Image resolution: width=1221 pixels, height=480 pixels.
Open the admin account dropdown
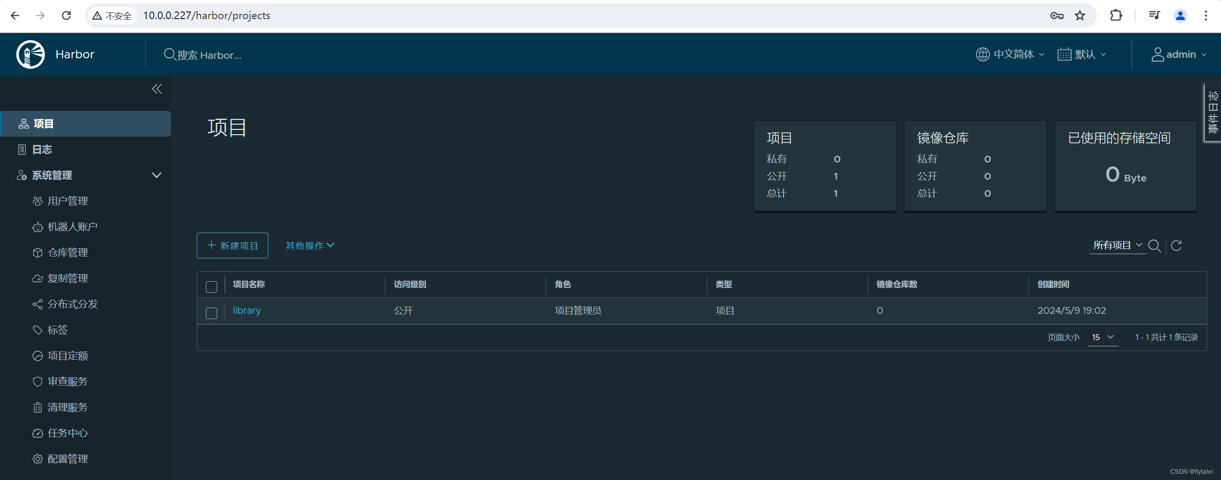point(1179,54)
